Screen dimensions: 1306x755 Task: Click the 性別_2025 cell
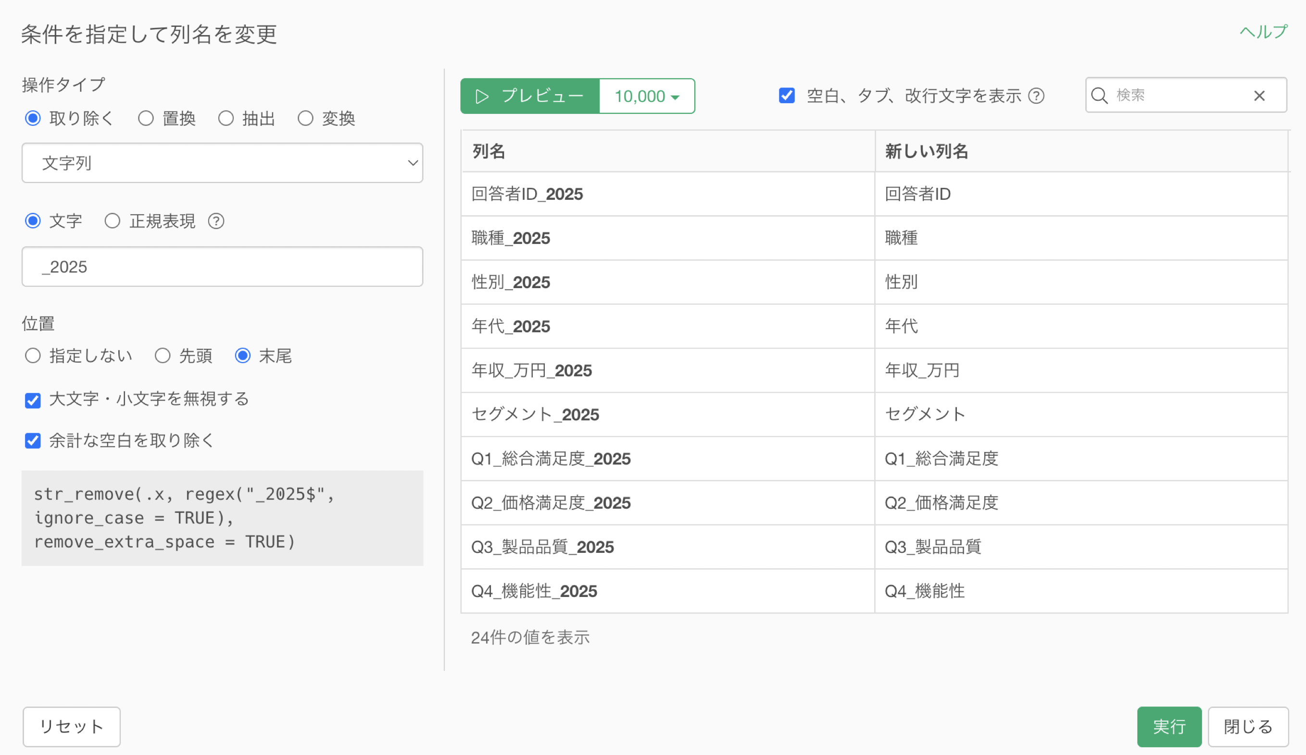(668, 282)
